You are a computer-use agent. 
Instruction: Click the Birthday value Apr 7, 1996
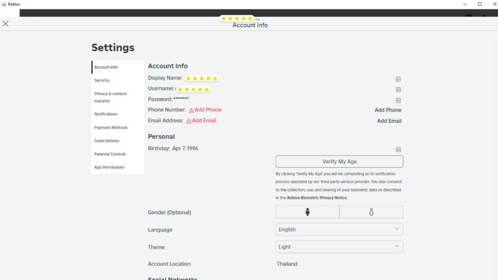(x=185, y=148)
